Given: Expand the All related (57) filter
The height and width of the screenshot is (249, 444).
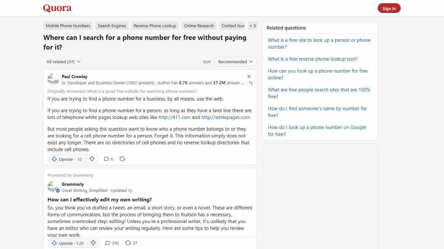Looking at the screenshot, I should click(x=63, y=62).
